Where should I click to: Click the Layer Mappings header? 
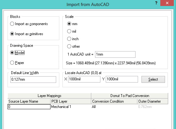click(x=49, y=96)
